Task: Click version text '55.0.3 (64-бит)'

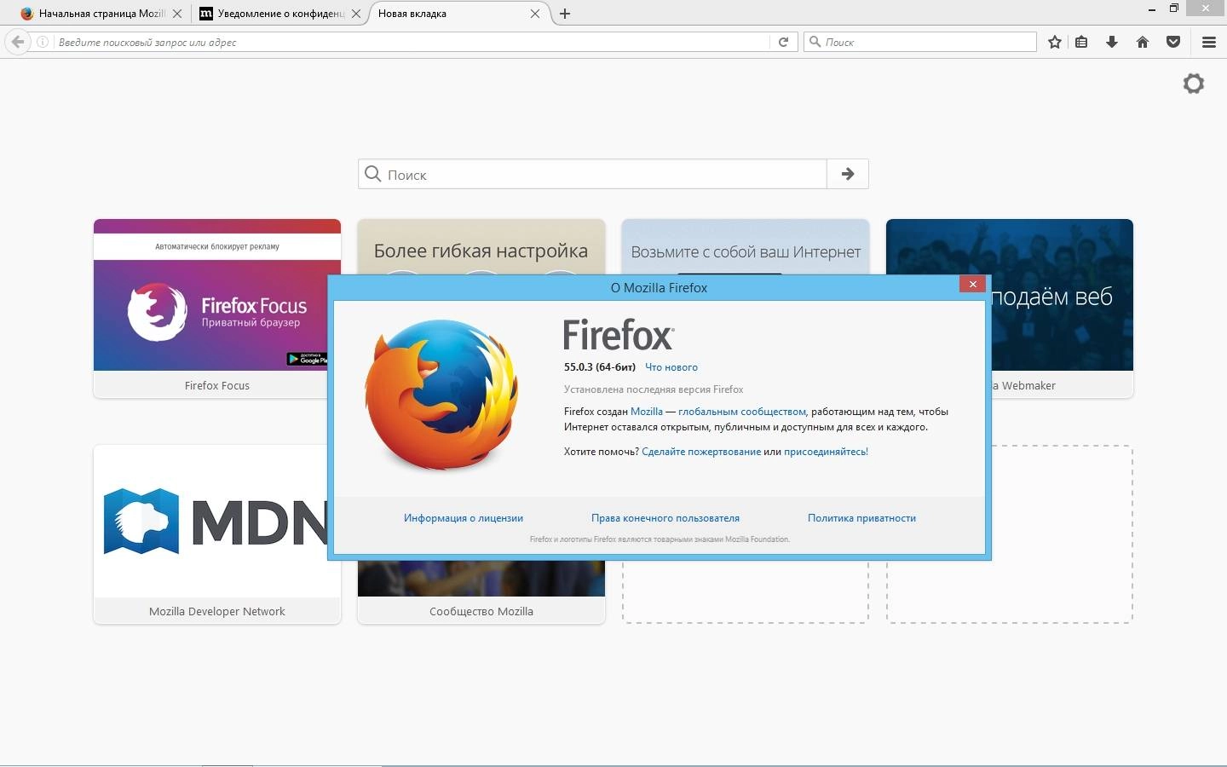Action: (x=600, y=367)
